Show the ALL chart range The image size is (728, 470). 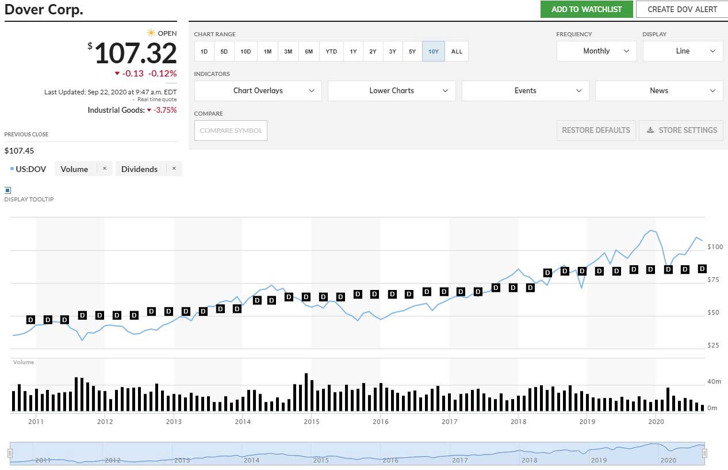(457, 51)
